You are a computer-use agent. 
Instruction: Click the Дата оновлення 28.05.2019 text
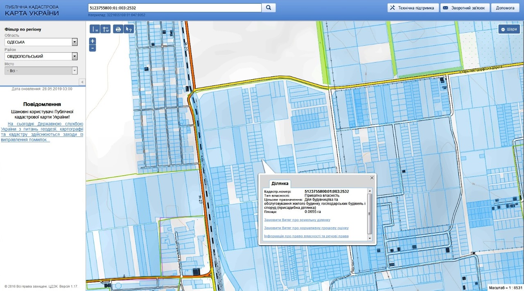42,89
